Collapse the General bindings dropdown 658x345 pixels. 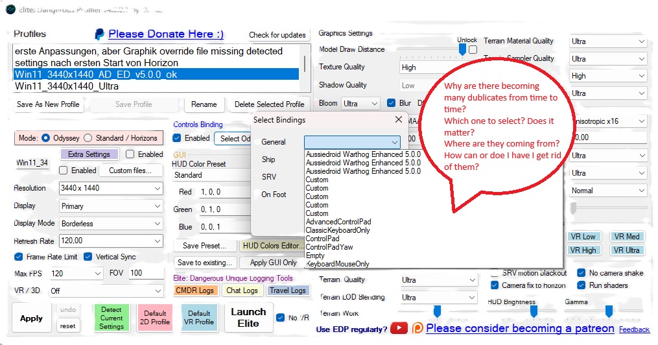pyautogui.click(x=352, y=142)
